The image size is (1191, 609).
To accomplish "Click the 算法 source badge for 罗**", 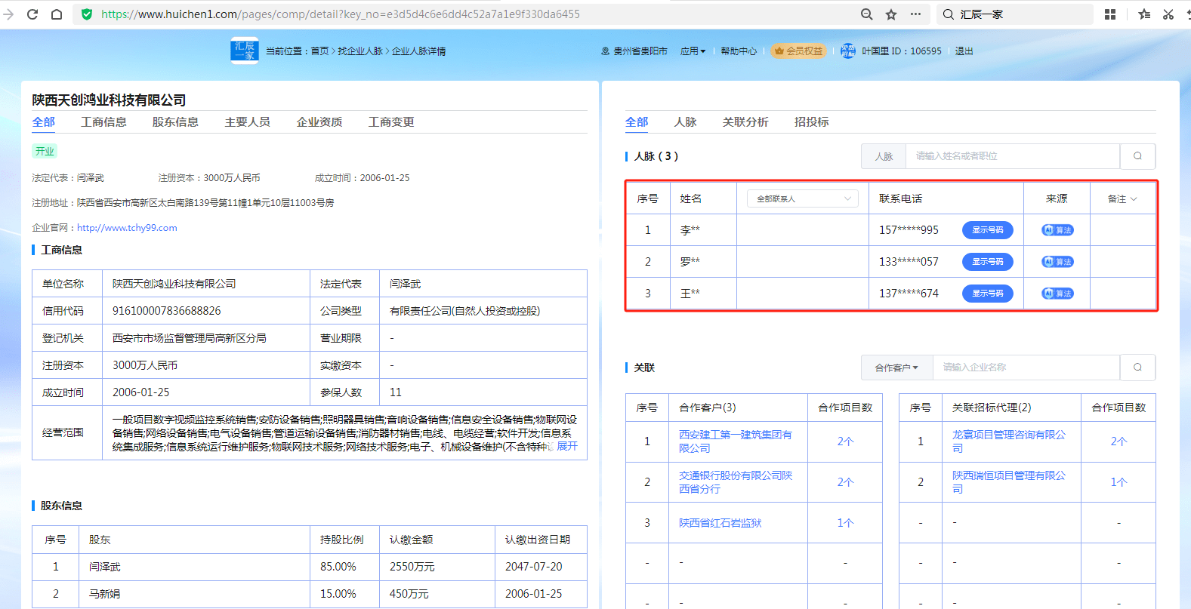I will point(1057,262).
